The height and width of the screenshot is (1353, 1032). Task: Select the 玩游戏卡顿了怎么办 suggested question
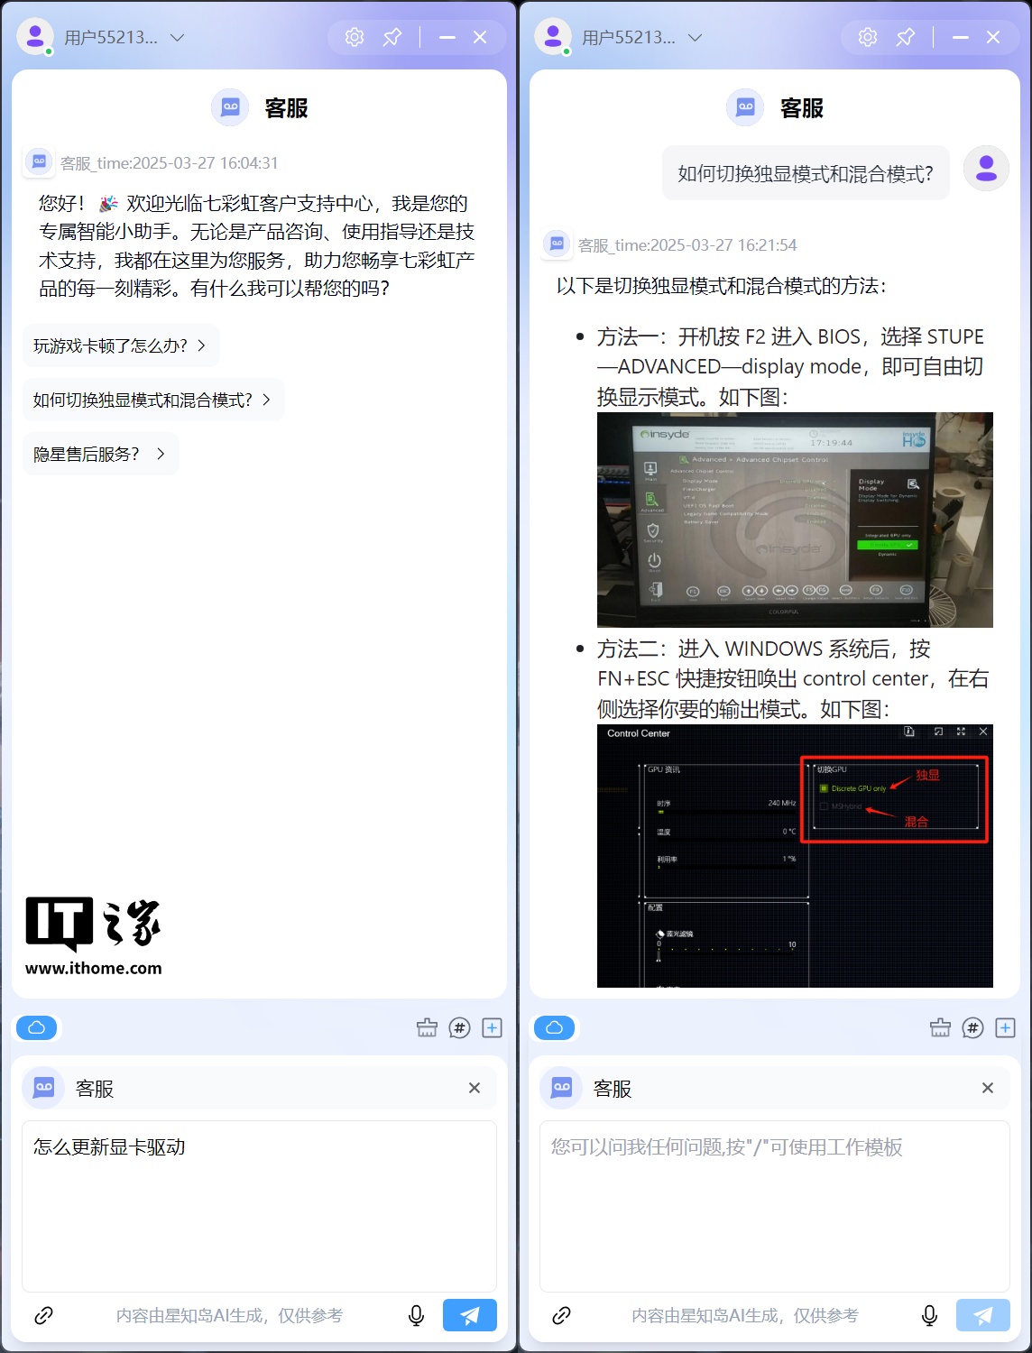coord(120,345)
